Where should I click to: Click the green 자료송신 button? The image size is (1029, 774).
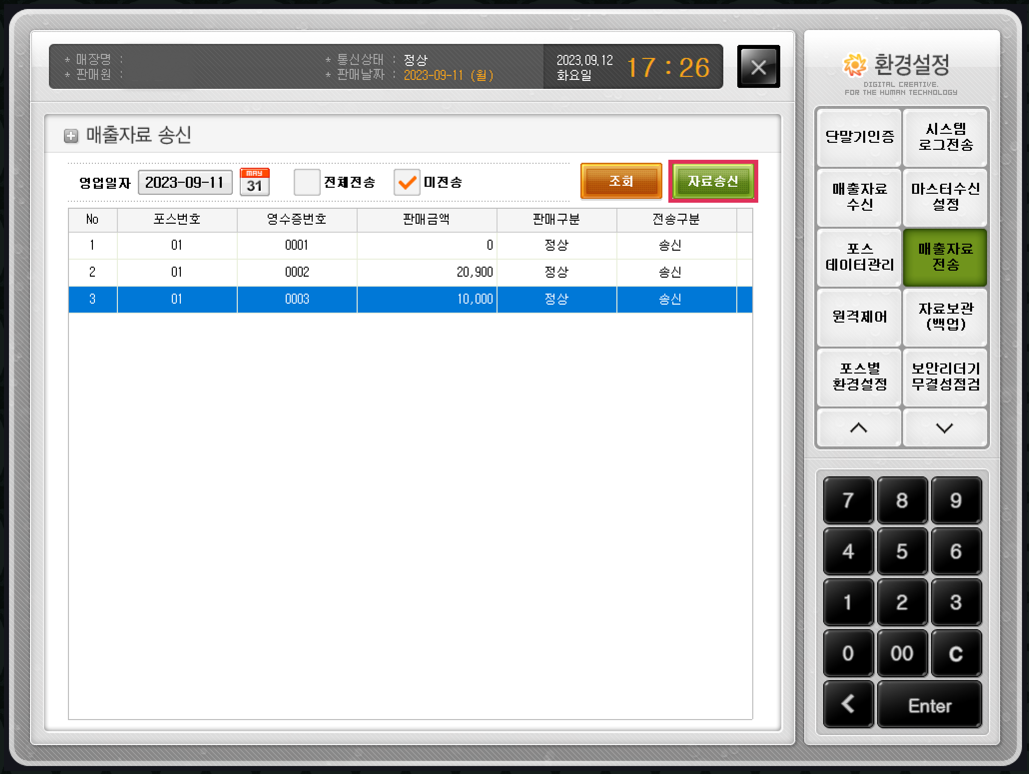coord(713,181)
